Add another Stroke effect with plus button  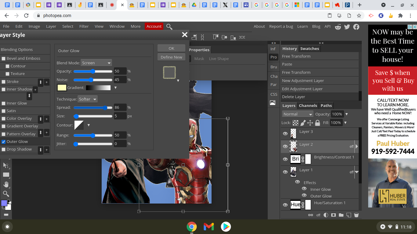click(47, 82)
